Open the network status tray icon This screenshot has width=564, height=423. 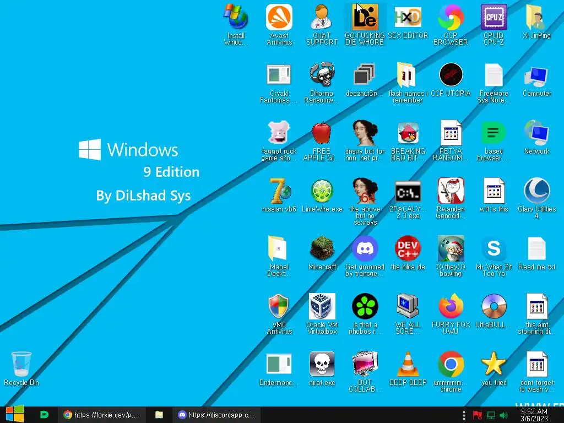click(491, 415)
